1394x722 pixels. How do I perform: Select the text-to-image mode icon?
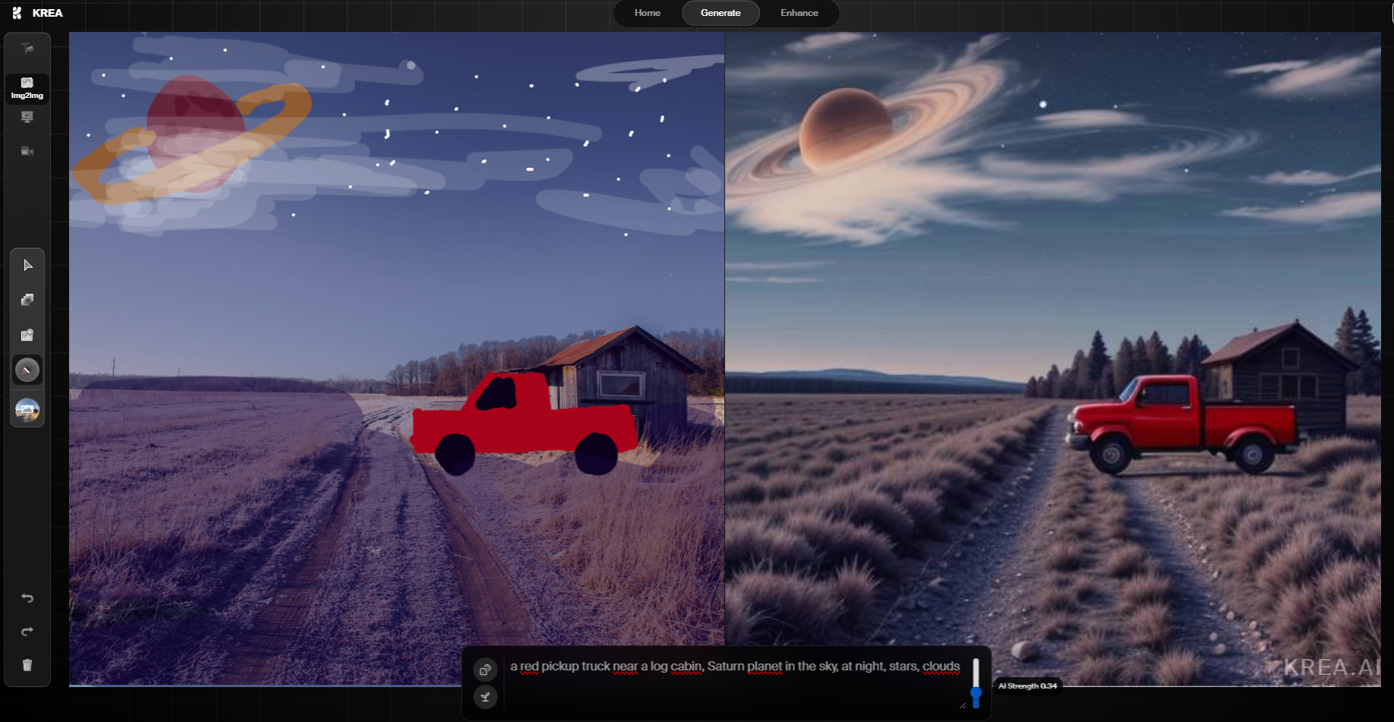click(27, 49)
